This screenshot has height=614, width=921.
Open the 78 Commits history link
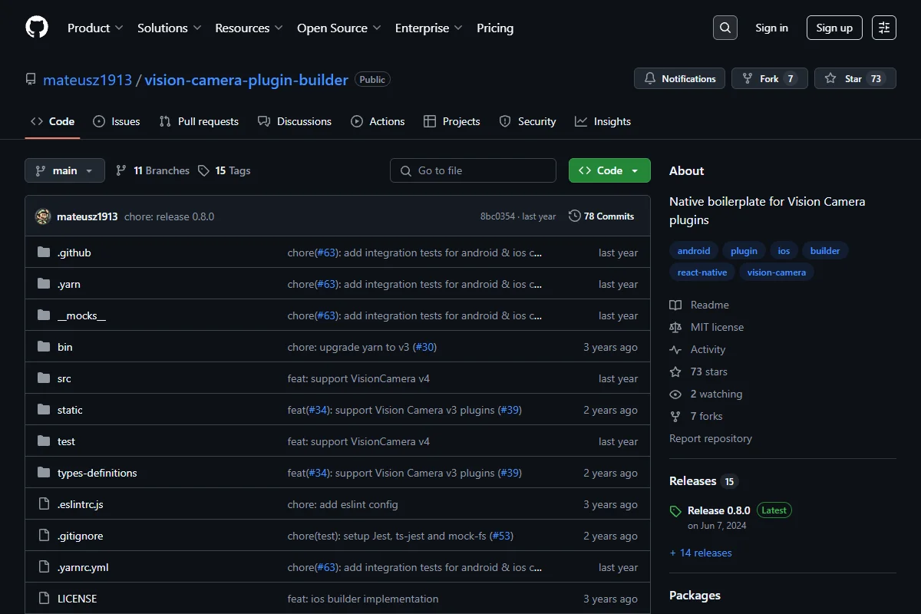[602, 216]
